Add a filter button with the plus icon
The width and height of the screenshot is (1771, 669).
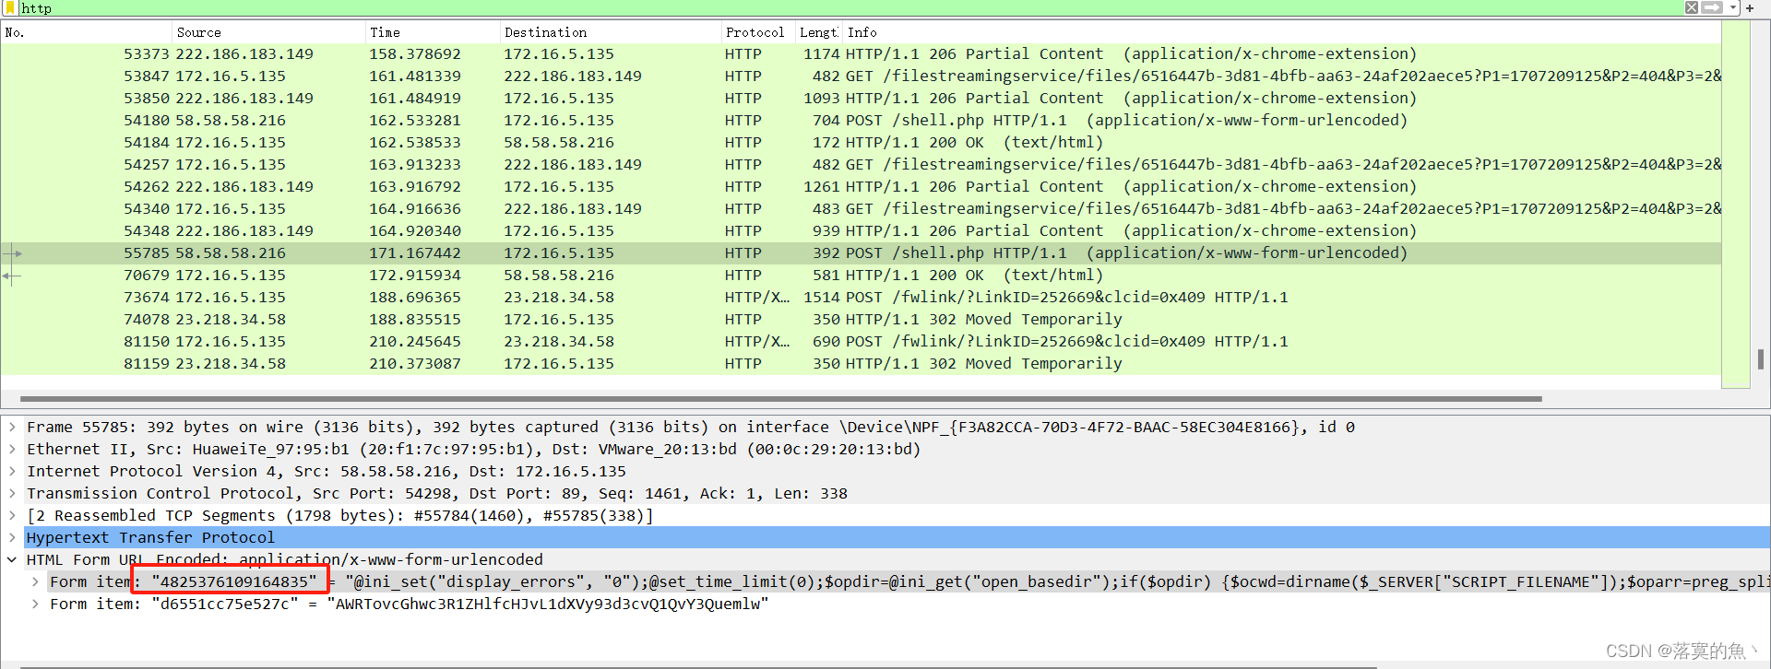click(x=1750, y=7)
